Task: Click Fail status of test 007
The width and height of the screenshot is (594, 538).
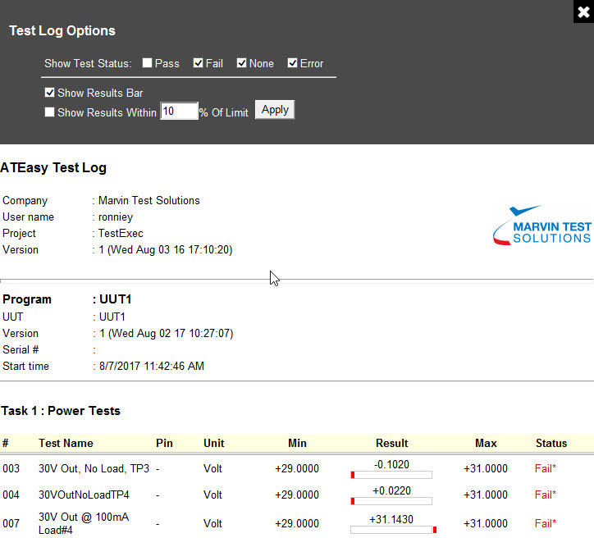Action: [x=545, y=523]
